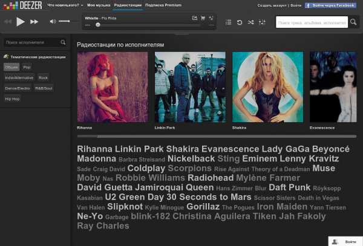The width and height of the screenshot is (363, 246).
Task: Click Queen in the tag cloud
Action: (200, 187)
